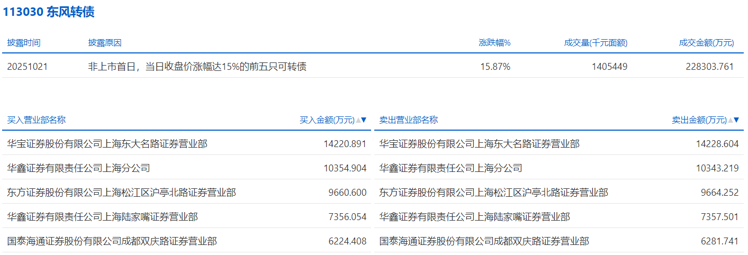Click the 买入金额(万元) column header
748x255 pixels.
pyautogui.click(x=327, y=120)
